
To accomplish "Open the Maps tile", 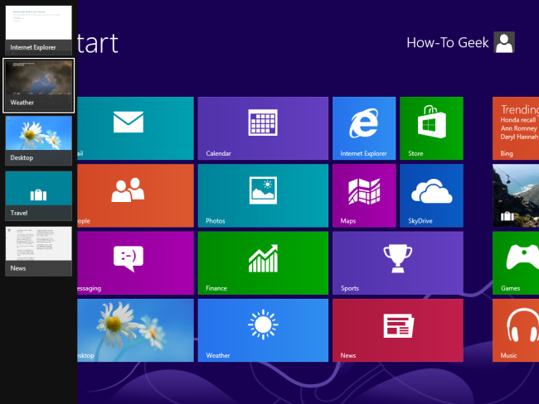I will (x=364, y=195).
